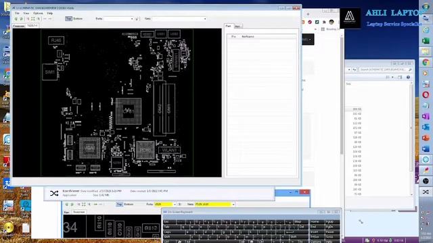Click the CPU1 socket on the board
The width and height of the screenshot is (433, 243).
[129, 111]
